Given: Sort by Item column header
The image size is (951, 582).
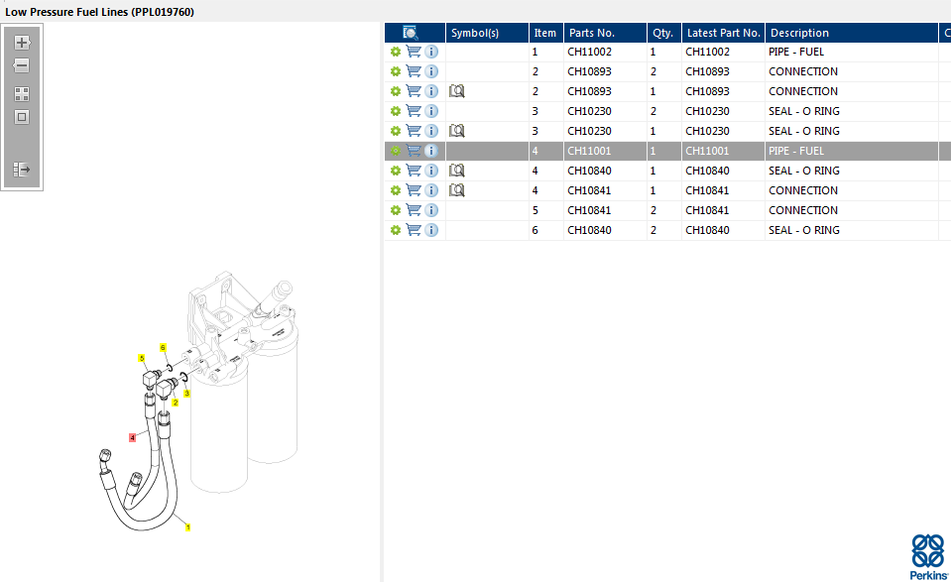Looking at the screenshot, I should (545, 33).
